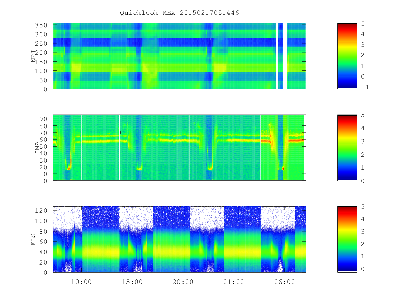This screenshot has width=408, height=306.
Task: Click the 3 label on IMA colorbar
Action: pyautogui.click(x=363, y=141)
